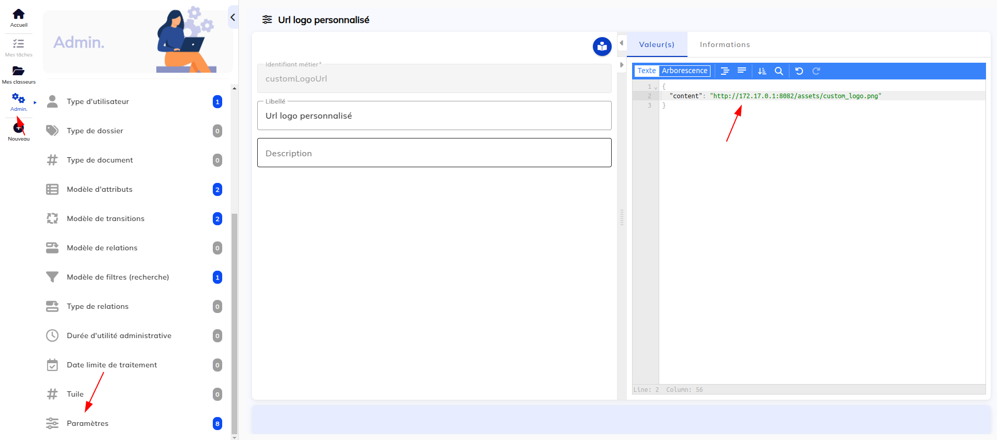Open search in the JSON editor toolbar
This screenshot has height=440, width=997.
pos(778,71)
